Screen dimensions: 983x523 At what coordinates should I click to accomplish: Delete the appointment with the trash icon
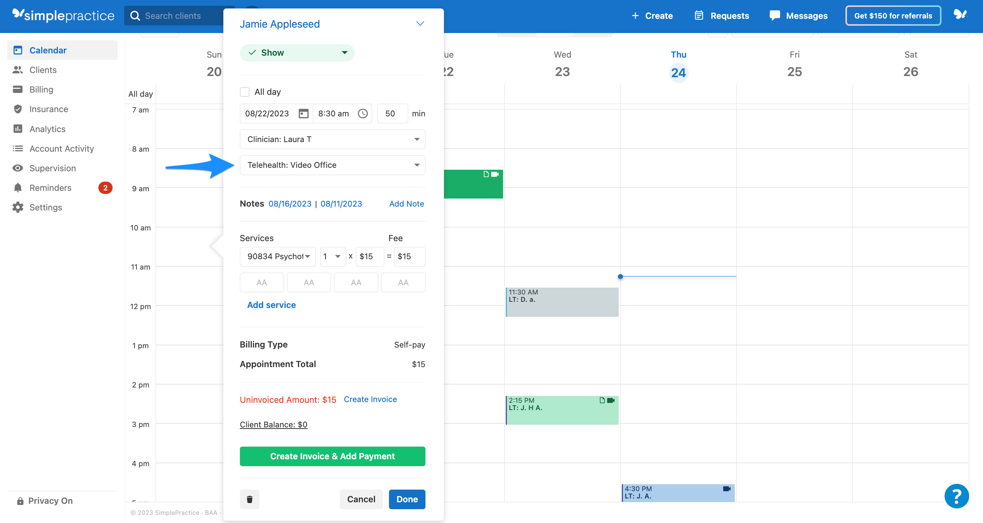coord(249,499)
